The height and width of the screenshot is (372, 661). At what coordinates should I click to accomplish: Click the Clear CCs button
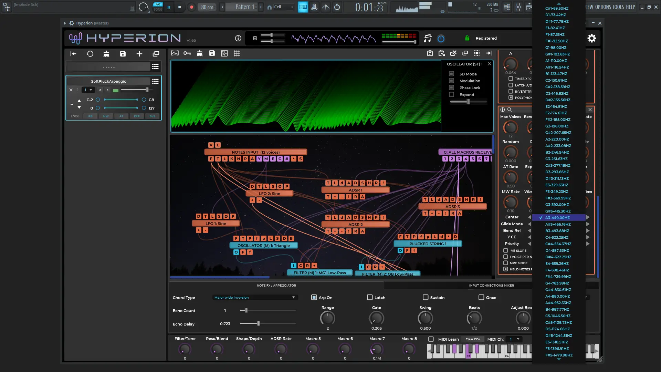(x=472, y=339)
